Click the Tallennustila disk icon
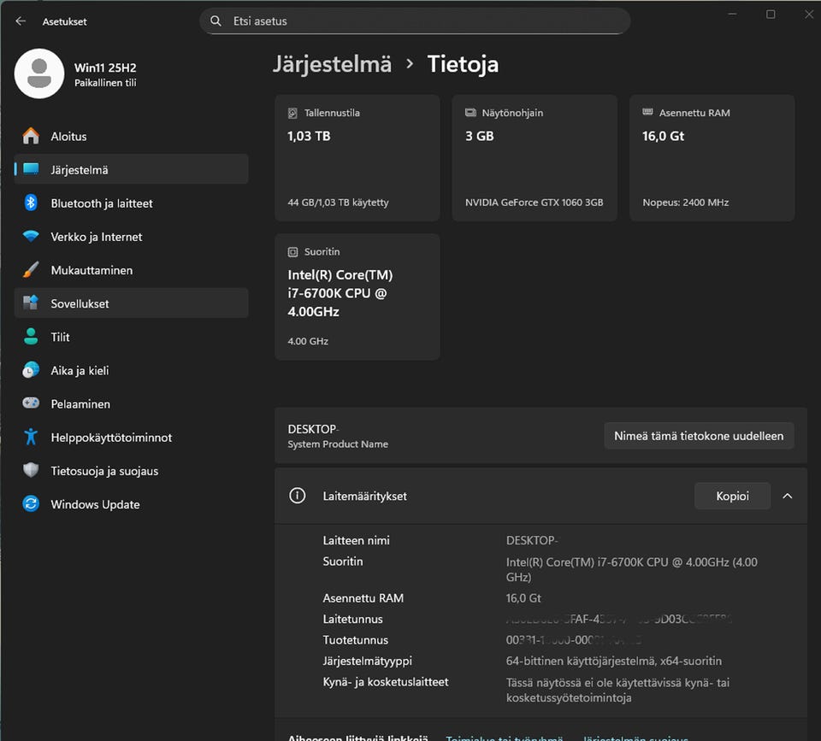Screen dimensions: 821x741 [x=292, y=113]
